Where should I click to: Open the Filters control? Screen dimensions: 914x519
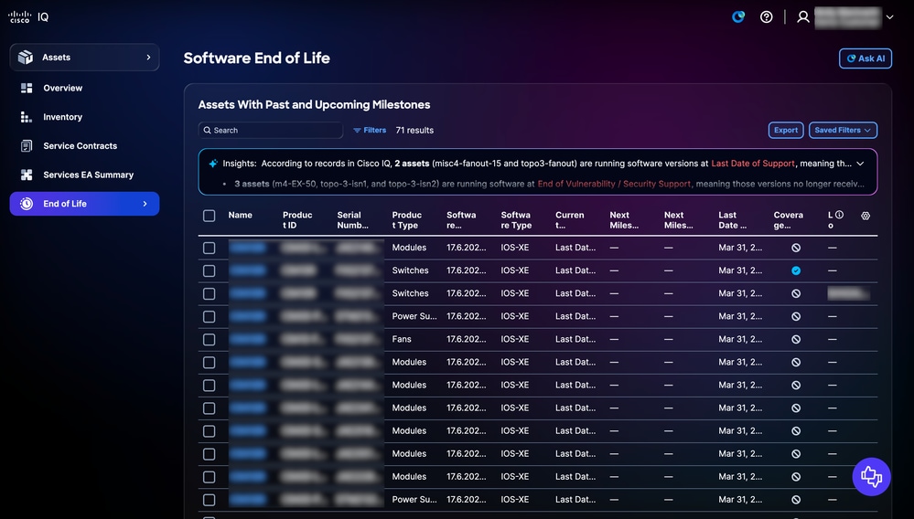[370, 131]
